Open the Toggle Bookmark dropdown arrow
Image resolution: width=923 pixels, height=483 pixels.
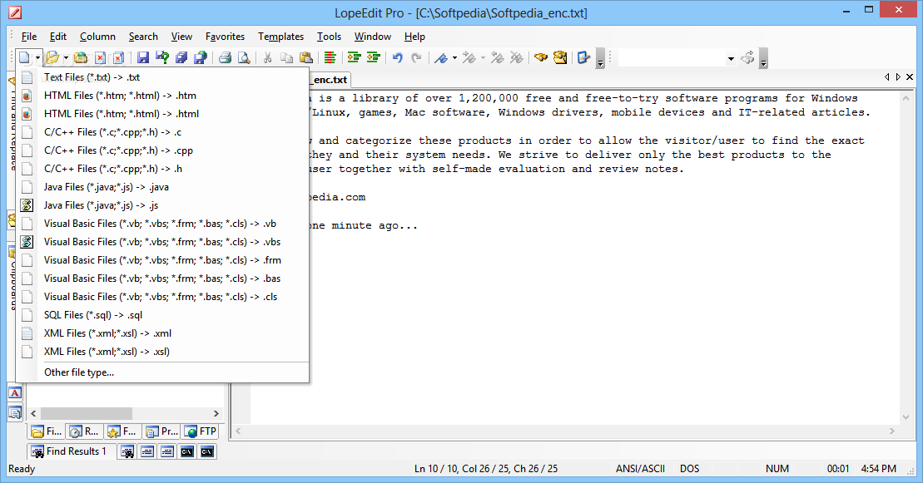[x=454, y=57]
